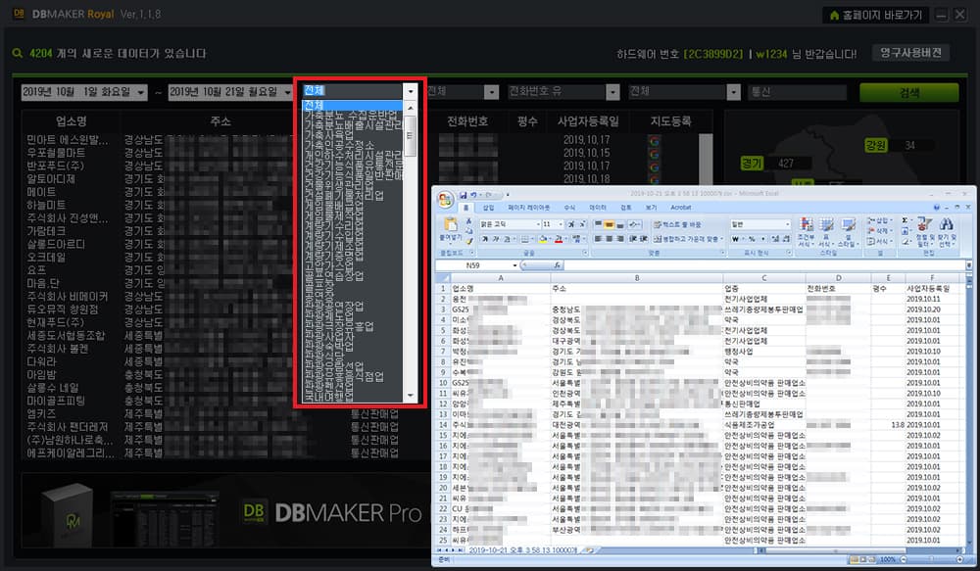Collapse the open 전체 category combo box arrow
Image resolution: width=980 pixels, height=571 pixels.
(410, 91)
